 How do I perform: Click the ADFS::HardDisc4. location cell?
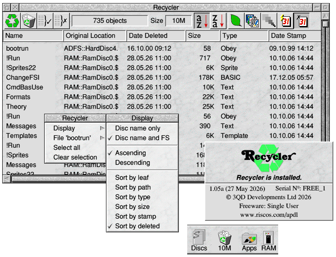coord(91,48)
